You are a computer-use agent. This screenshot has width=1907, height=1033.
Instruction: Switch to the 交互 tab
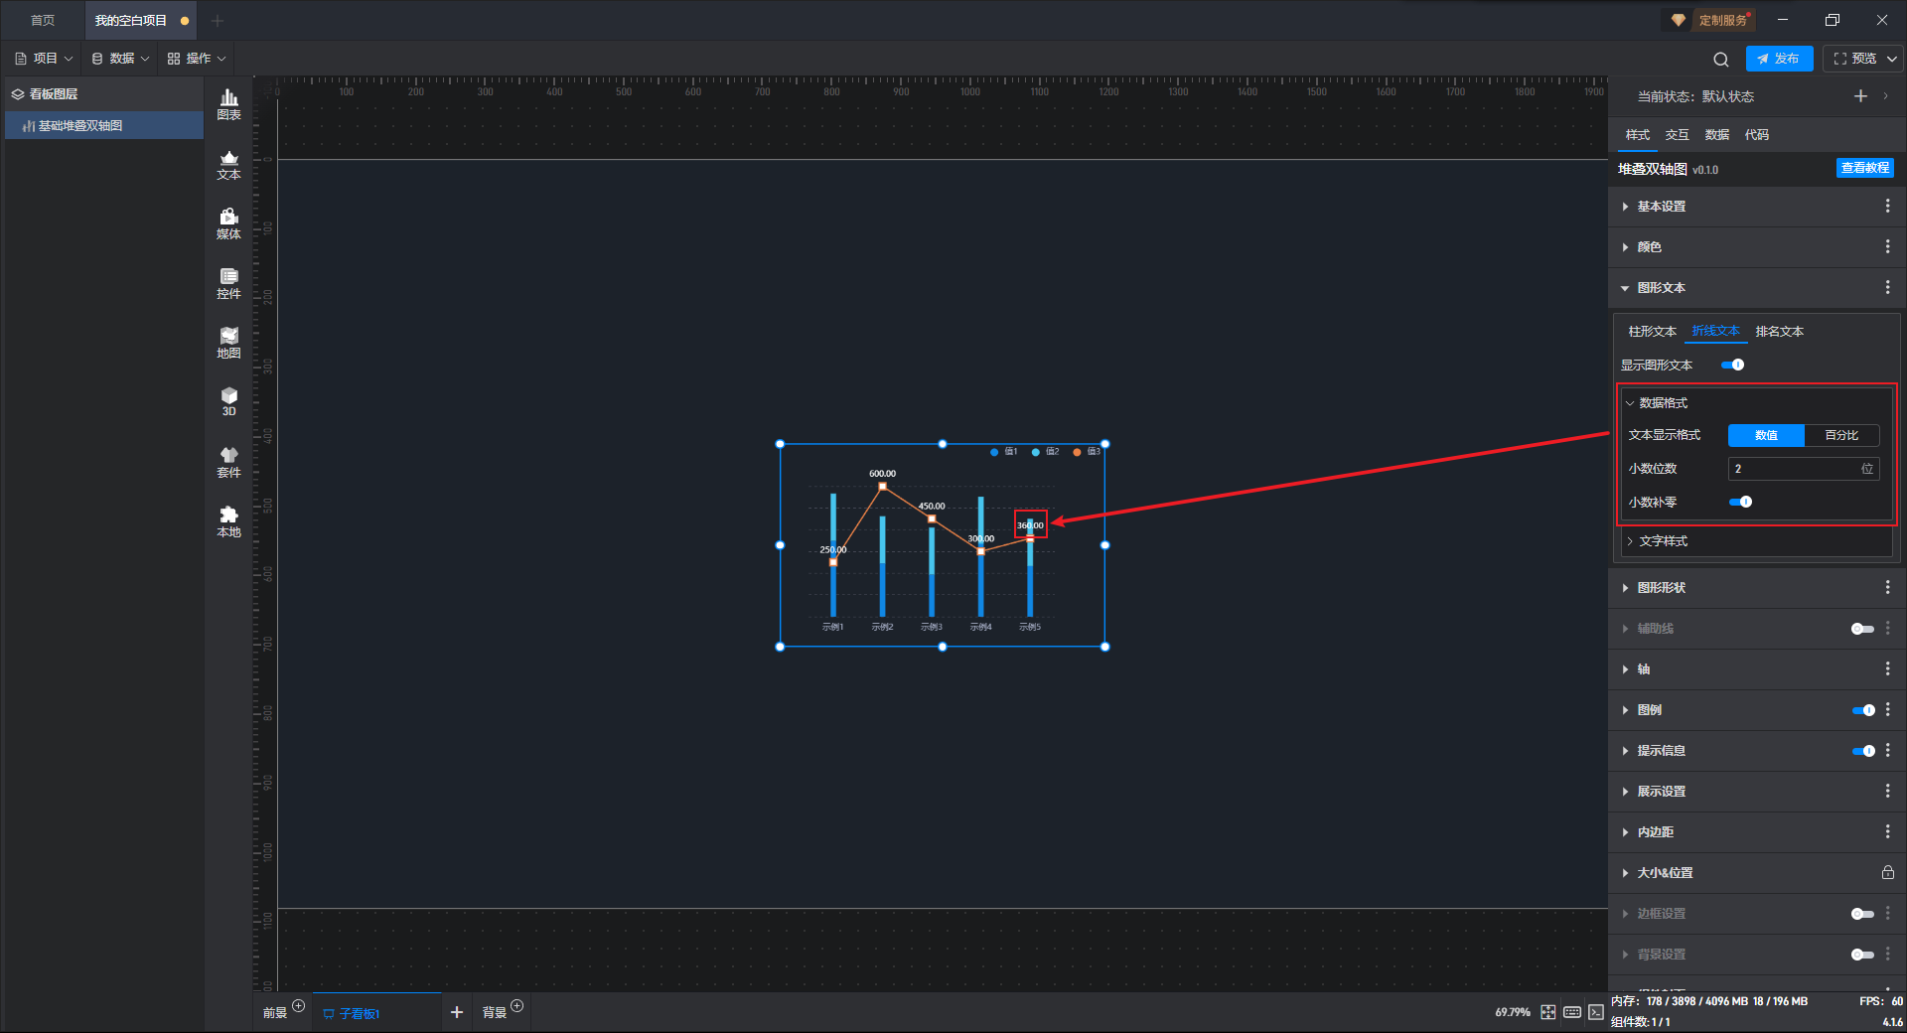pyautogui.click(x=1677, y=135)
